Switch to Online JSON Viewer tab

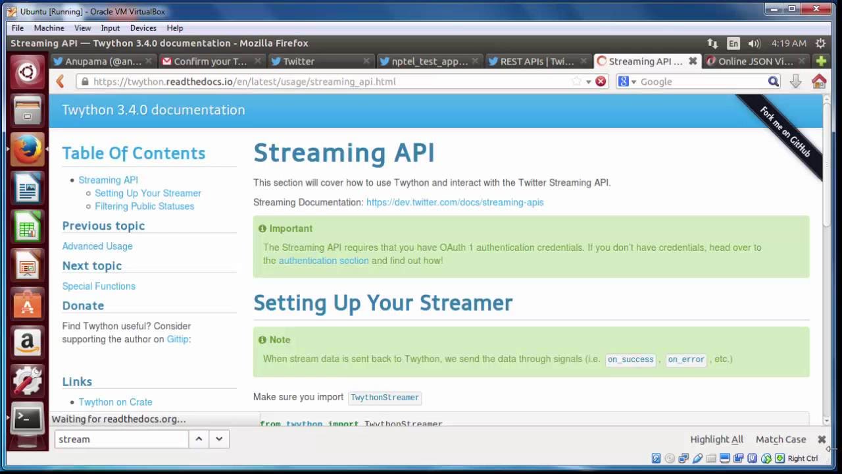click(x=756, y=61)
